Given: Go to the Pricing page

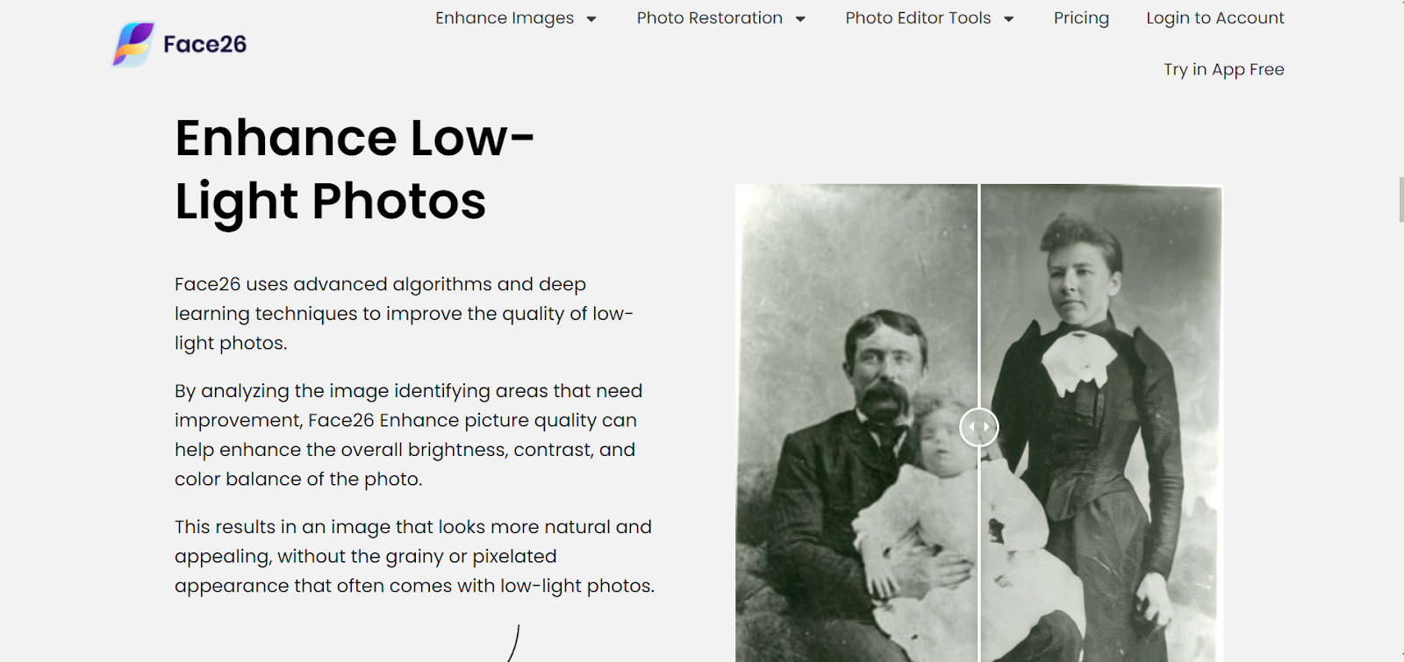Looking at the screenshot, I should (x=1081, y=18).
